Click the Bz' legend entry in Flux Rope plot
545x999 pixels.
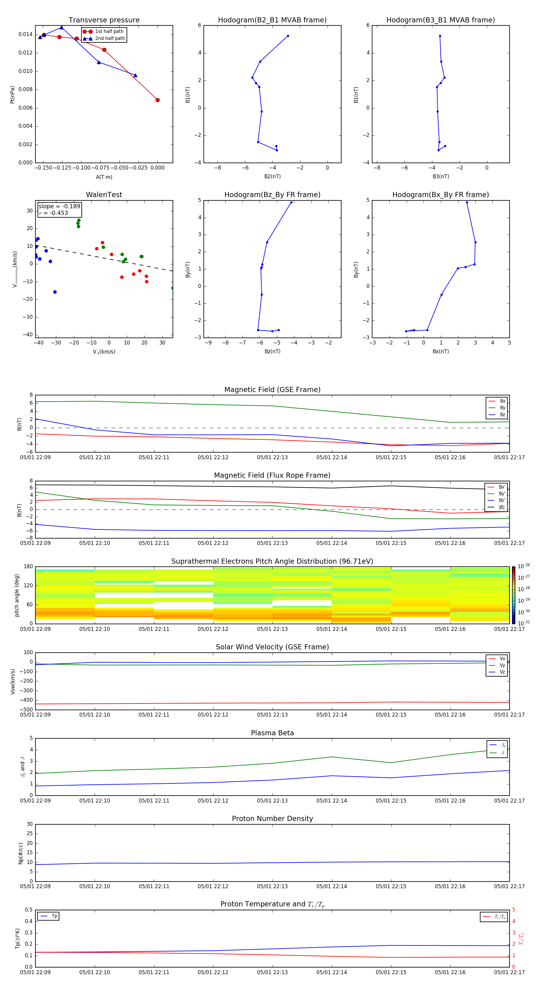tap(497, 500)
